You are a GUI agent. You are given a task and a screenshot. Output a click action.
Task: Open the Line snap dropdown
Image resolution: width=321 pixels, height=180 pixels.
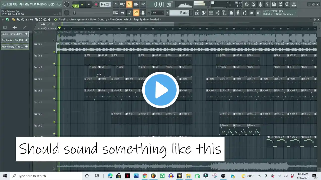(x=157, y=13)
